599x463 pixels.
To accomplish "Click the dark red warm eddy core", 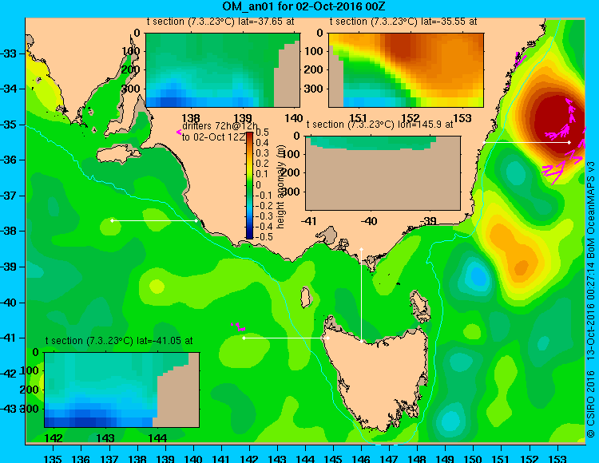I will tap(560, 122).
